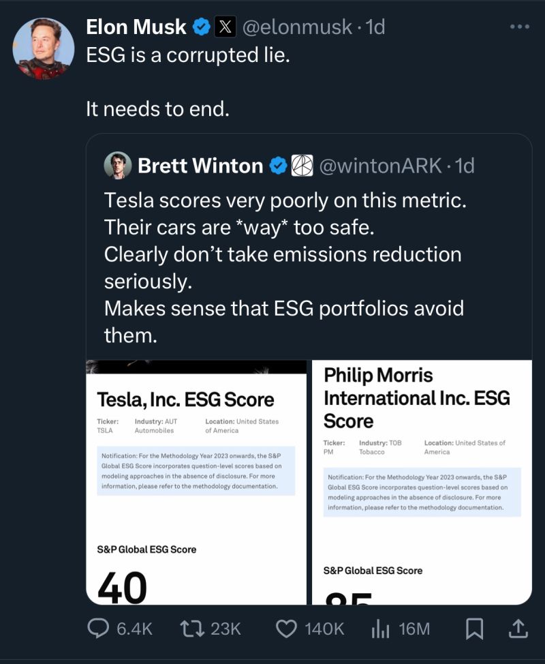Visit the @wintonARK handle
Screen dimensions: 545x664
point(383,165)
